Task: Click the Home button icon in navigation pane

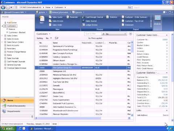Action: pos(4,100)
